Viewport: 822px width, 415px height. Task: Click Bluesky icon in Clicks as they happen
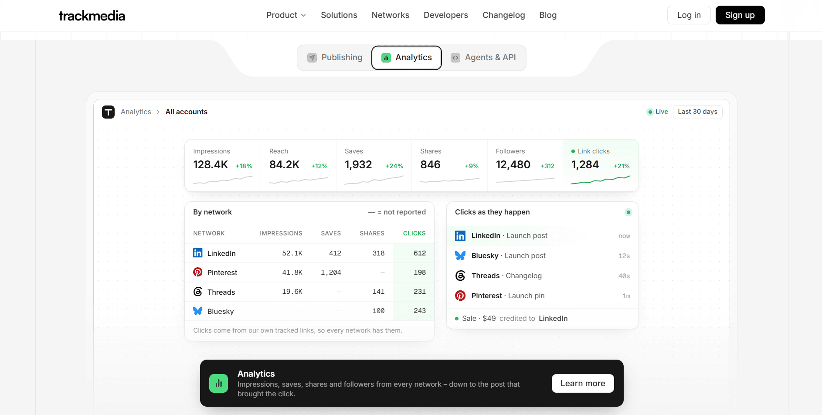click(460, 255)
